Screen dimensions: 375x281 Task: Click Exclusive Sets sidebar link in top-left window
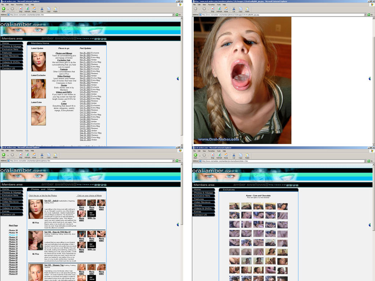pos(11,49)
